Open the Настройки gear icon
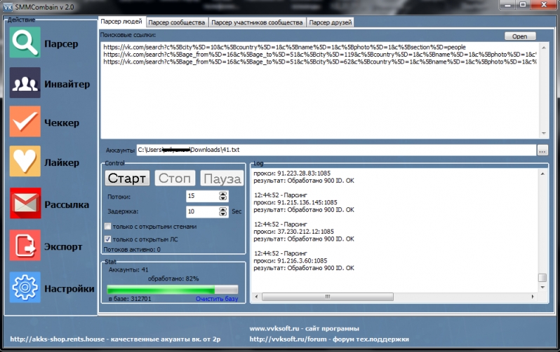This screenshot has height=352, width=560. click(25, 287)
